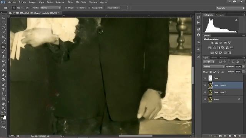Screen dimensions: 246x138
Task: Choose the Origen patch option
Action: [69, 8]
